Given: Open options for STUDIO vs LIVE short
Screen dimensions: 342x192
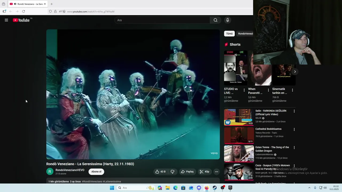Looking at the screenshot, I should (x=244, y=90).
